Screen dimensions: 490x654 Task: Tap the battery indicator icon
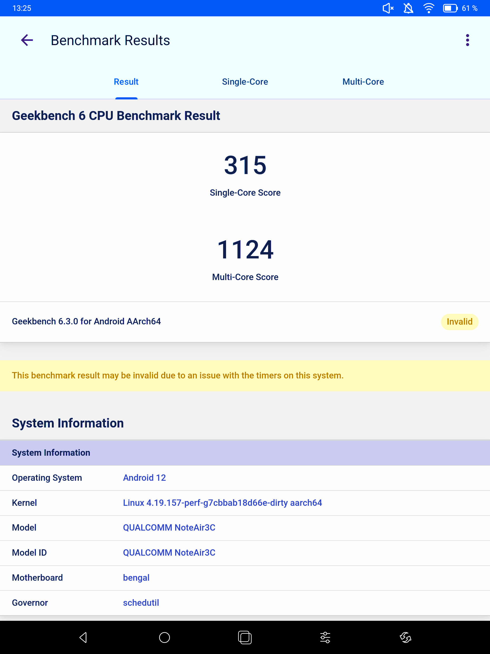click(x=450, y=8)
